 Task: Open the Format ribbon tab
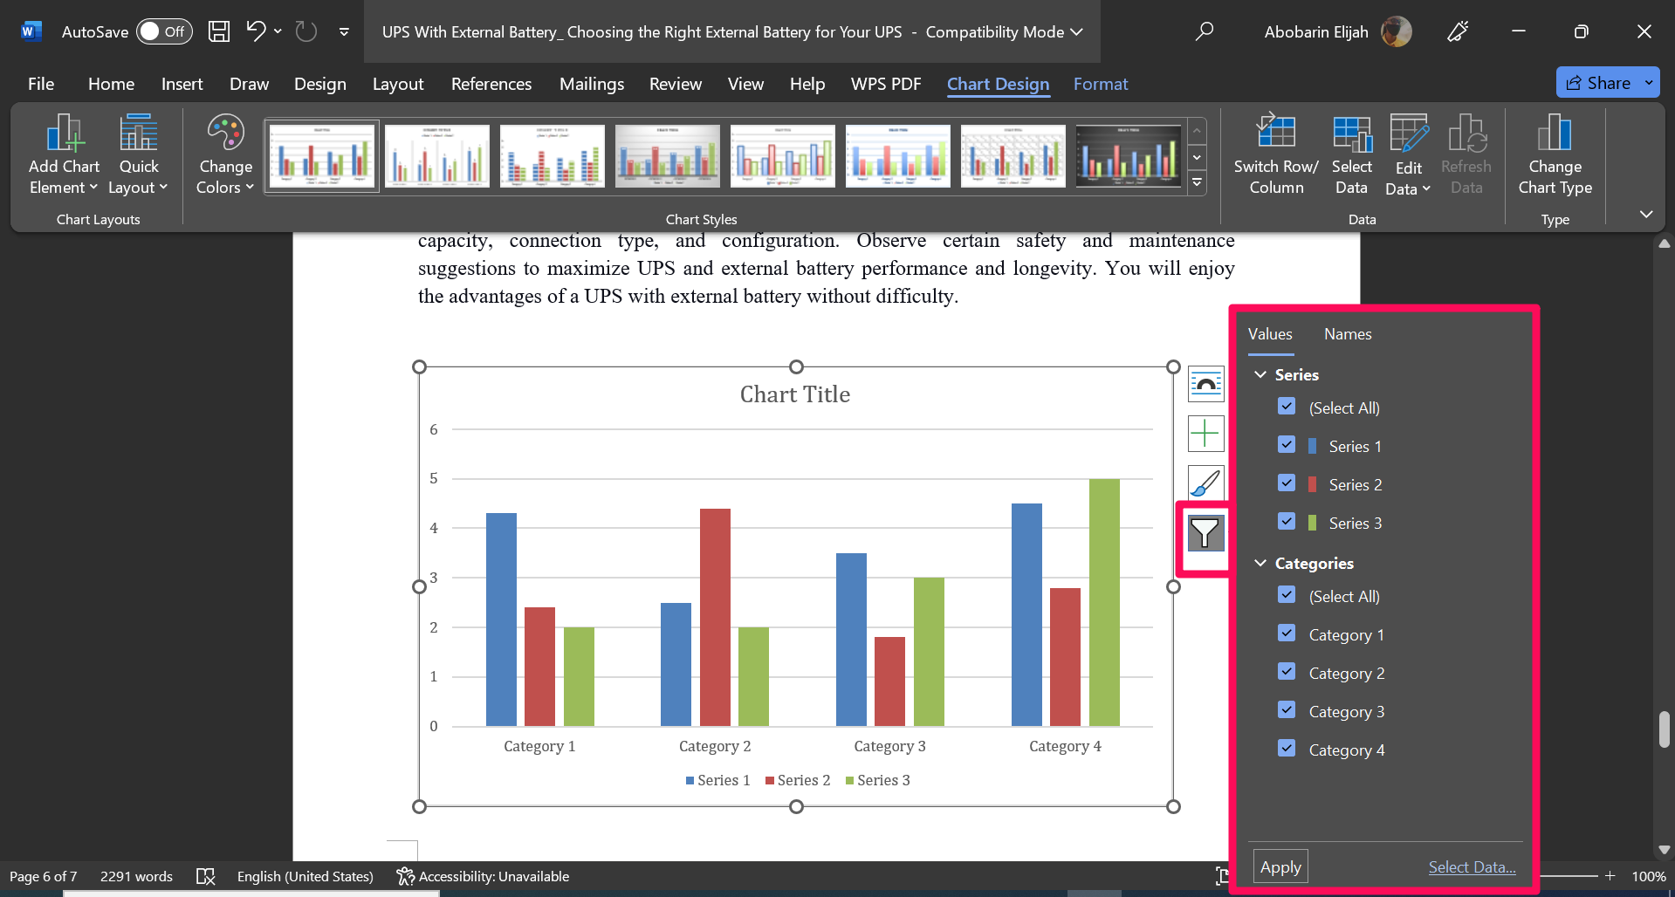(x=1100, y=84)
